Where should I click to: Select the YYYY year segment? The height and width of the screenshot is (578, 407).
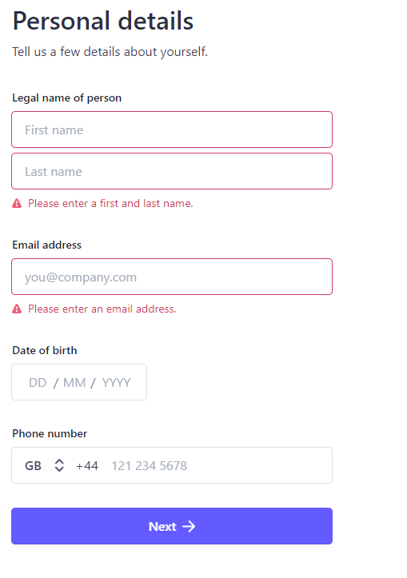(x=116, y=383)
